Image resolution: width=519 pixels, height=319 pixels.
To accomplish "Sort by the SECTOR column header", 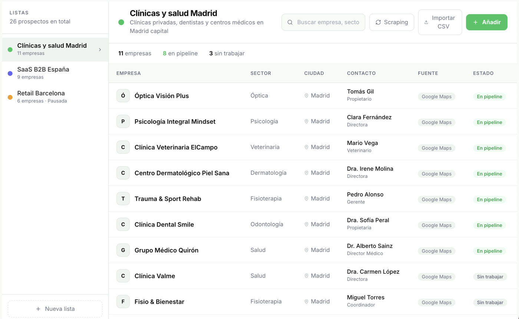I will pyautogui.click(x=261, y=73).
